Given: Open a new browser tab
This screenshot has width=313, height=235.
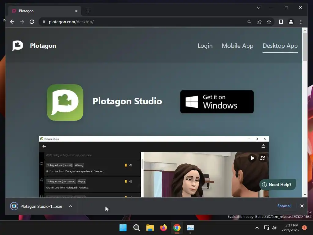Looking at the screenshot, I should [x=88, y=11].
